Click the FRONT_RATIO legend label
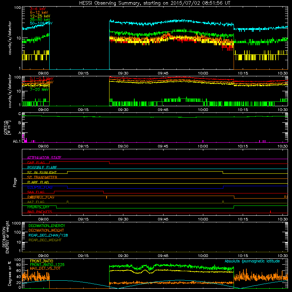The image size is (292, 292). point(42,261)
